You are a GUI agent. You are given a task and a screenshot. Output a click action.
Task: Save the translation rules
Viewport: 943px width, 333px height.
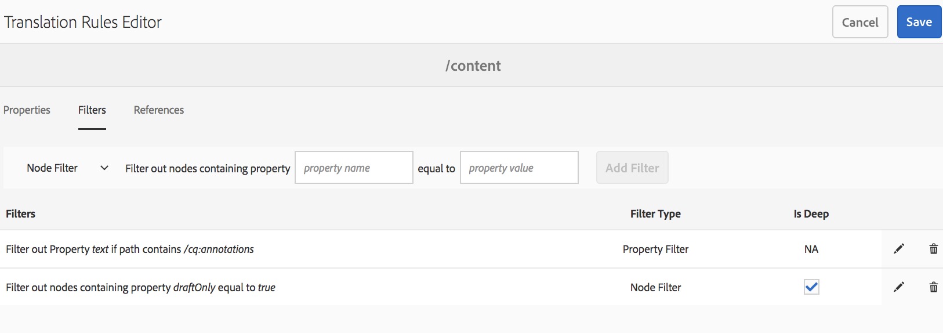(x=919, y=22)
